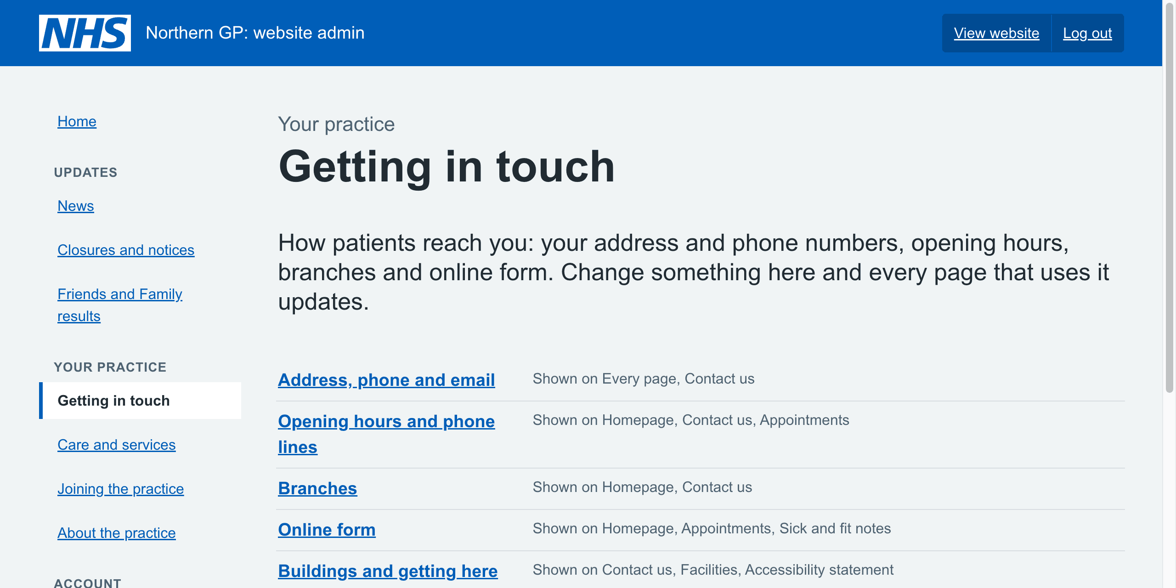Open the Online form settings
Viewport: 1176px width, 588px height.
pos(327,530)
